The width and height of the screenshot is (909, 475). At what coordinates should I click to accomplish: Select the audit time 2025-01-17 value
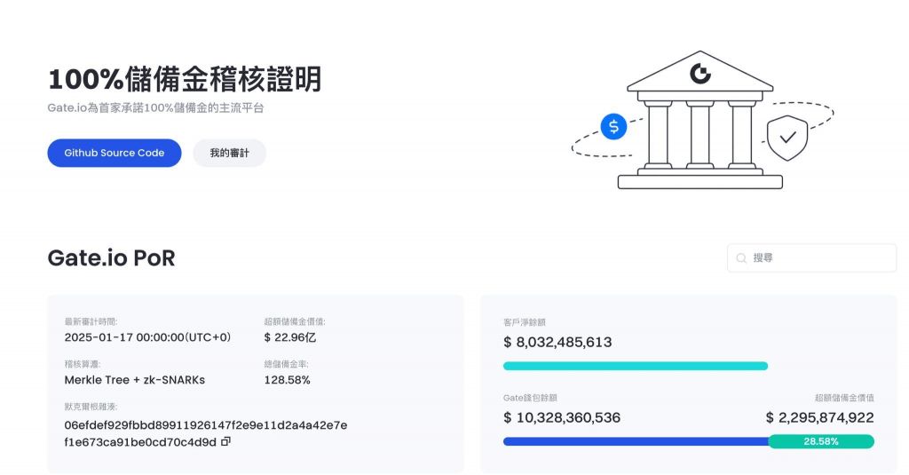click(147, 337)
